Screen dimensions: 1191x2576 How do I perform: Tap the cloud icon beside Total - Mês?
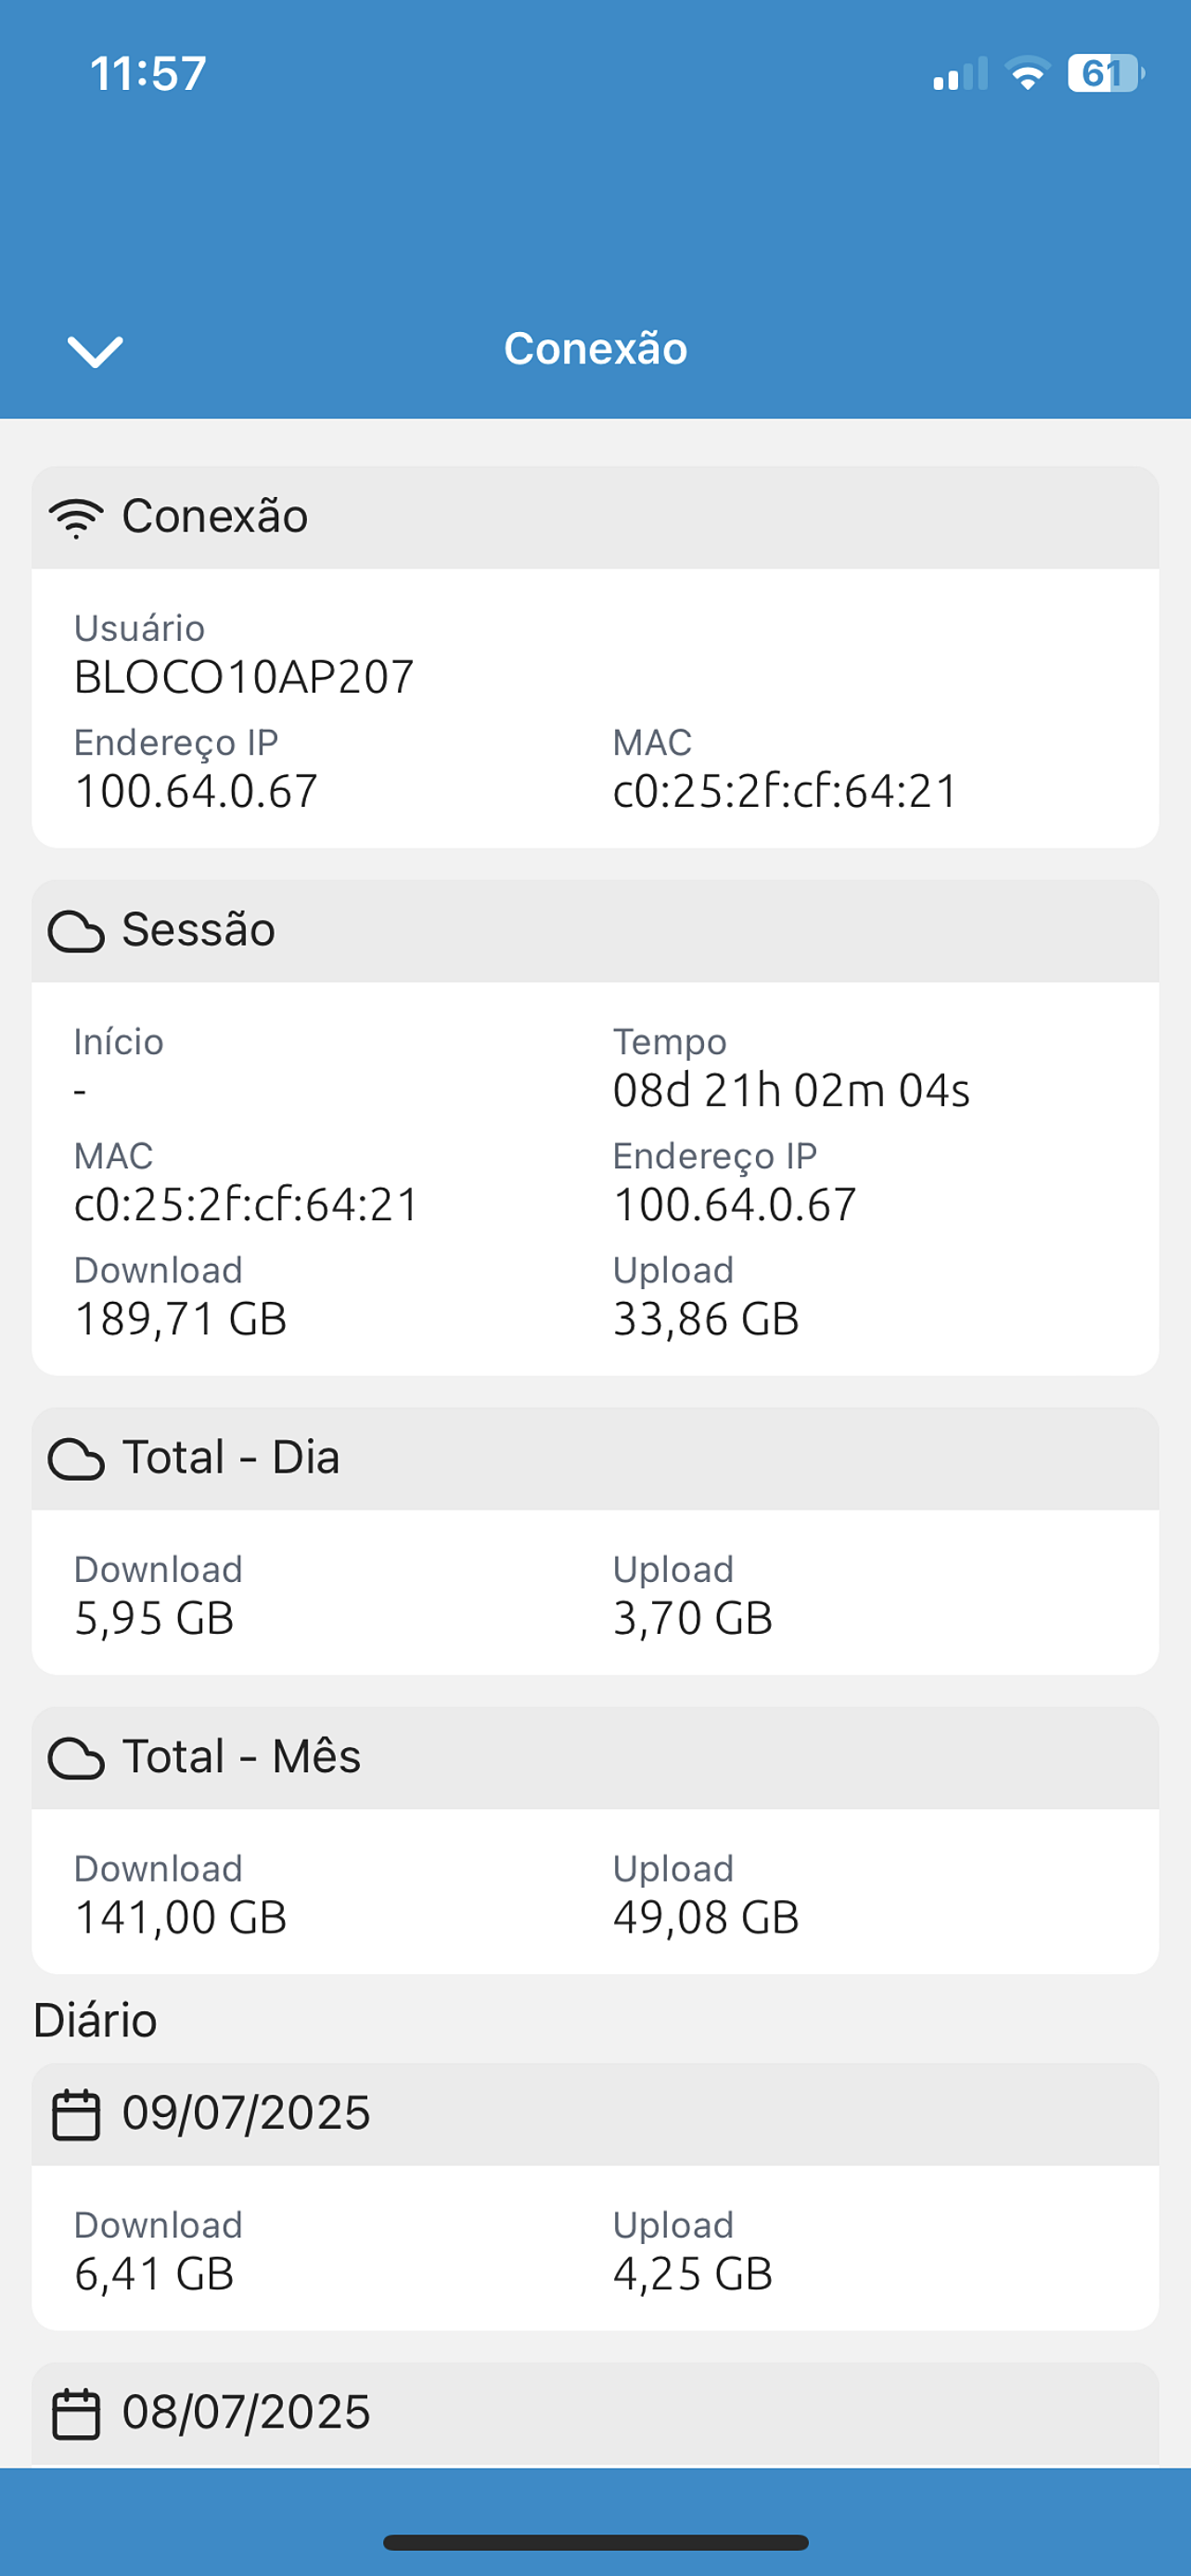76,1758
